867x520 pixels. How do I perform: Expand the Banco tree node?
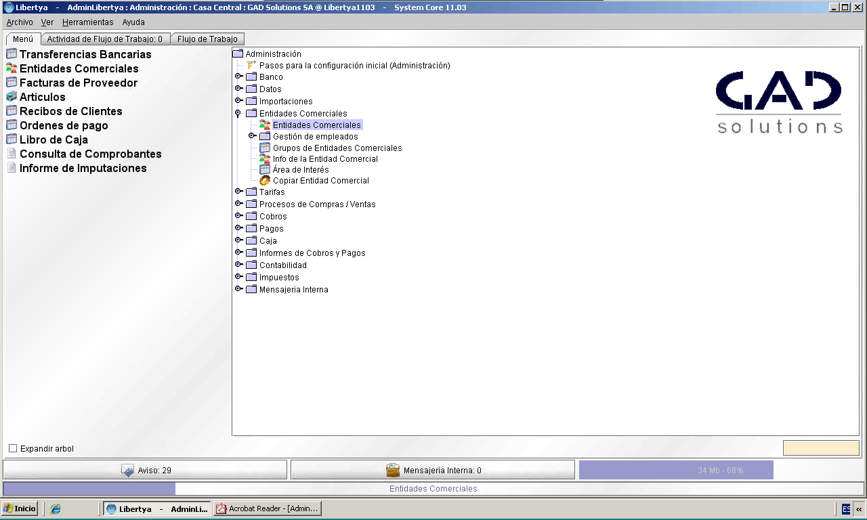238,77
